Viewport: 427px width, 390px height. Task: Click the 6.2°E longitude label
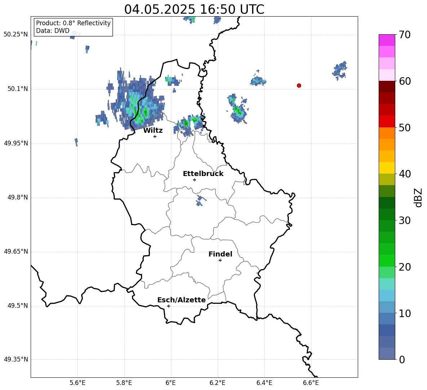pyautogui.click(x=217, y=383)
